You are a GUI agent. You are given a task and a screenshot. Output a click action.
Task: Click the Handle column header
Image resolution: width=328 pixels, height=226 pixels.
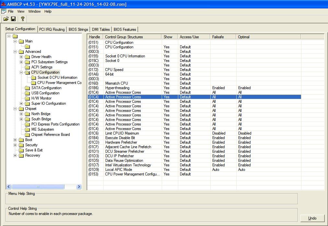point(95,37)
